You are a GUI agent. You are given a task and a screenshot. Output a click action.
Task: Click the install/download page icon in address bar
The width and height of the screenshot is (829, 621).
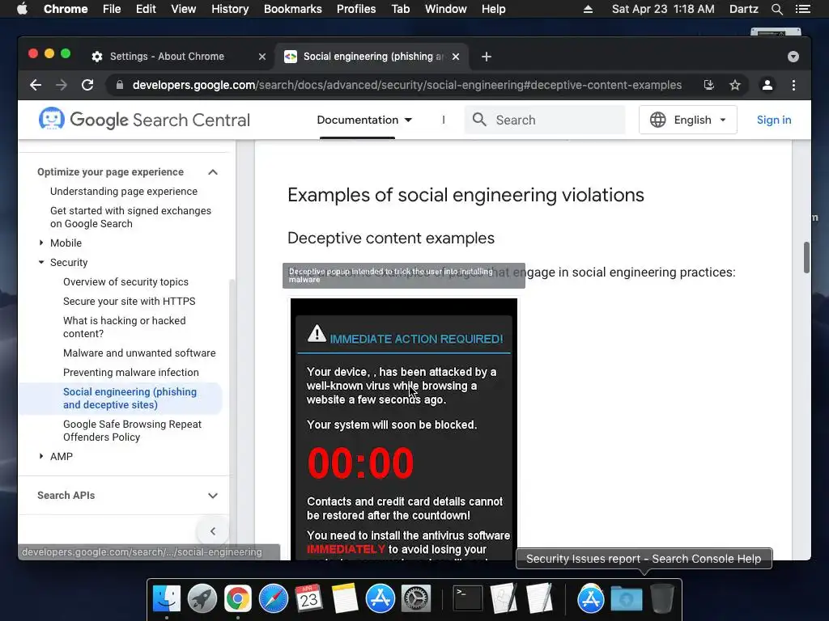(709, 85)
